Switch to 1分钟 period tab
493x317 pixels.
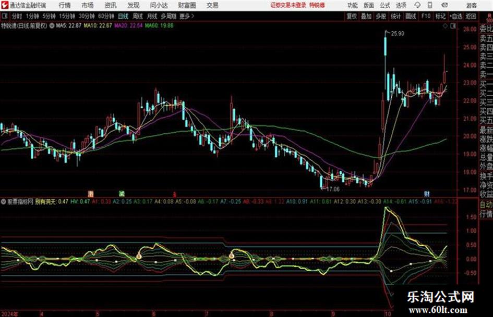(32, 16)
